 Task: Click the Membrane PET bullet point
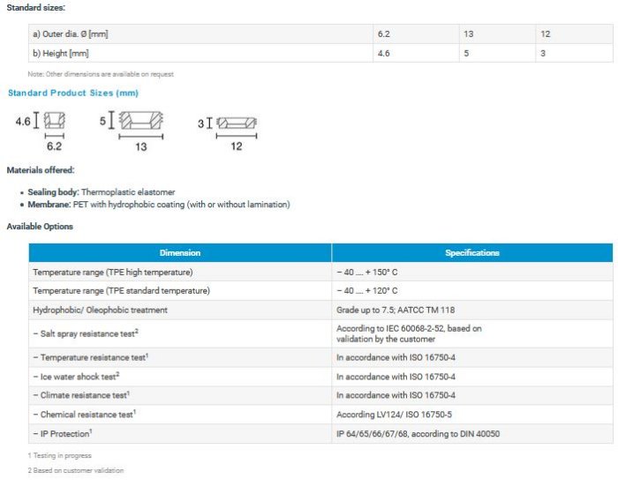pyautogui.click(x=159, y=204)
